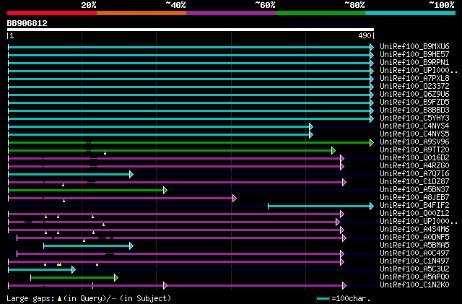Click the UniRef100_Q016D2 label

(x=414, y=158)
